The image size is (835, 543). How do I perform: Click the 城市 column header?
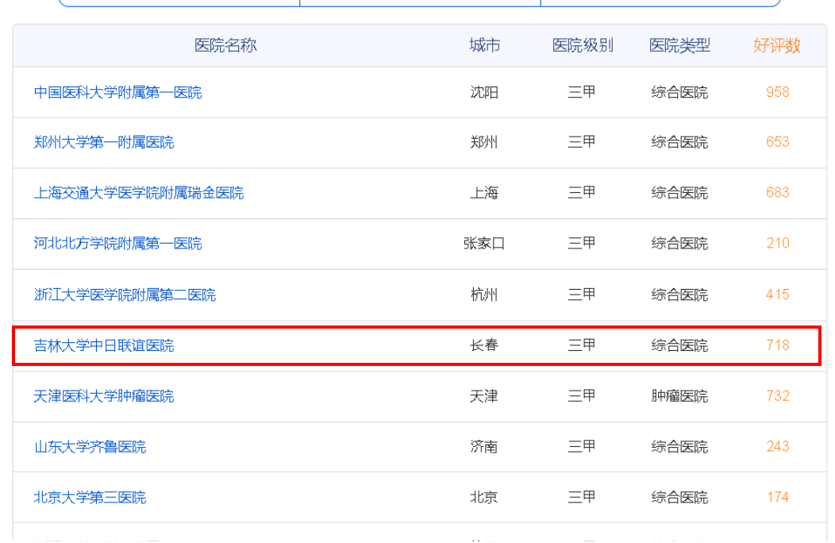485,45
